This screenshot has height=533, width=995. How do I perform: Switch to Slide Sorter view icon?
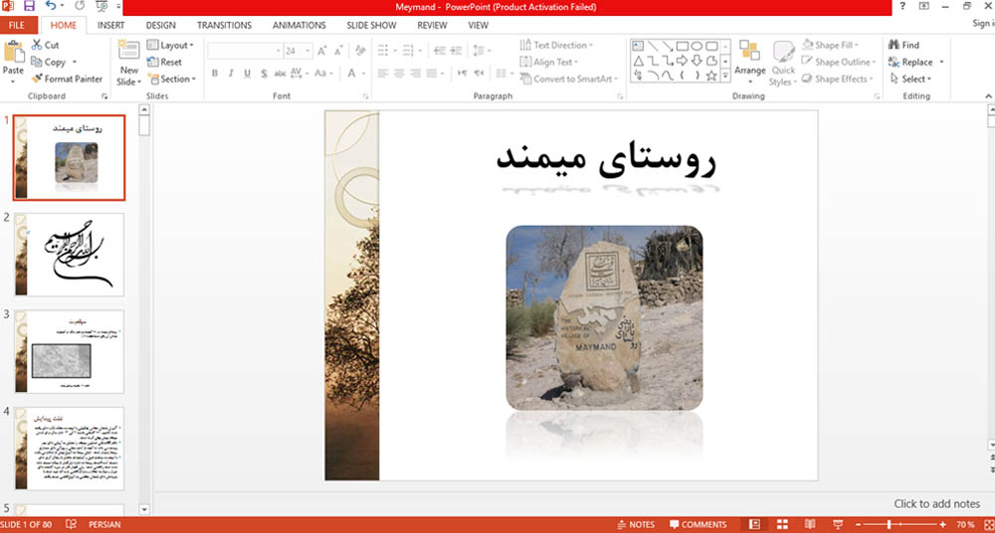[782, 525]
